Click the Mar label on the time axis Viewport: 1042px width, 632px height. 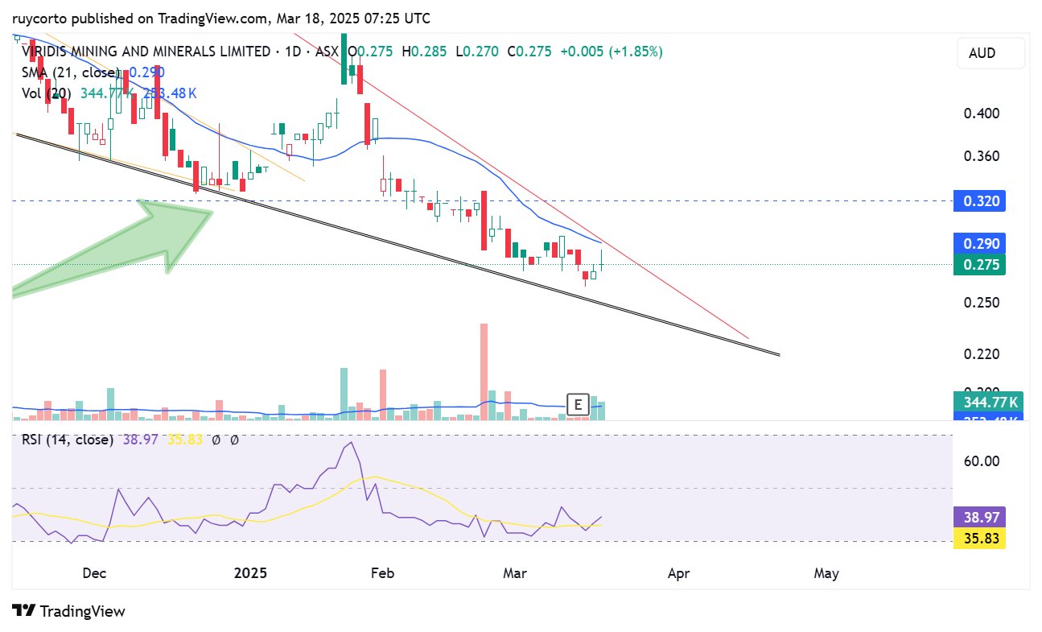tap(514, 573)
